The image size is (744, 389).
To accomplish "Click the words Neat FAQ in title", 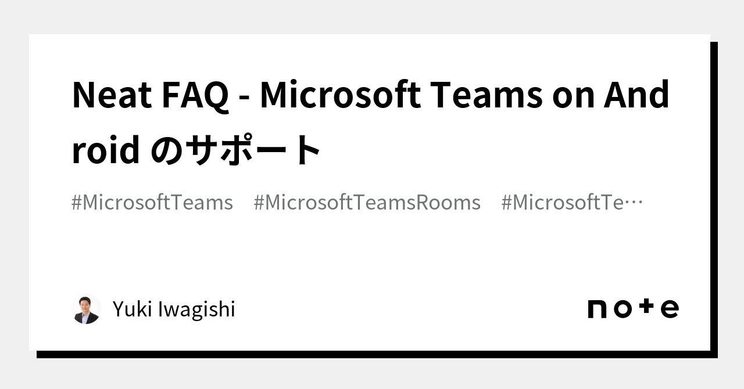I will (x=150, y=95).
